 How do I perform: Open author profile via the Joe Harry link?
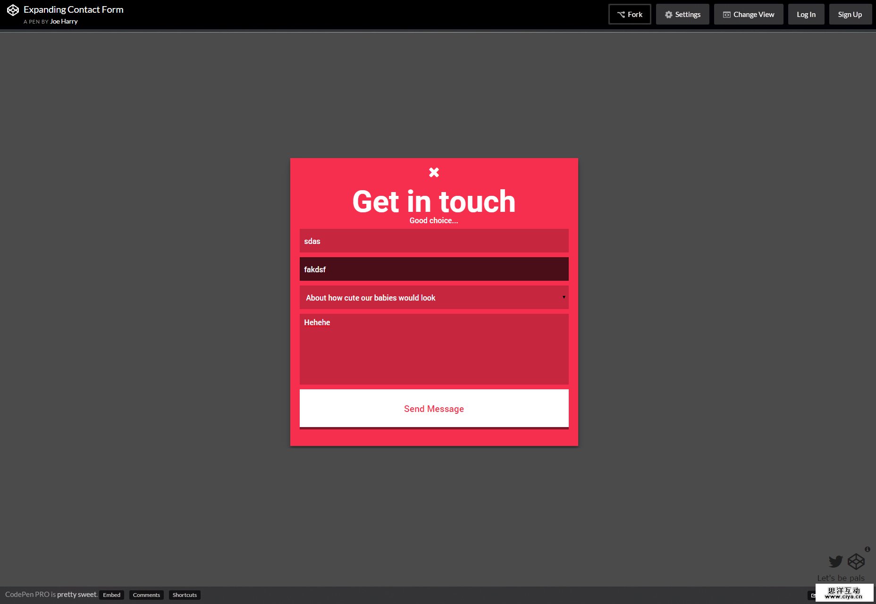(64, 21)
